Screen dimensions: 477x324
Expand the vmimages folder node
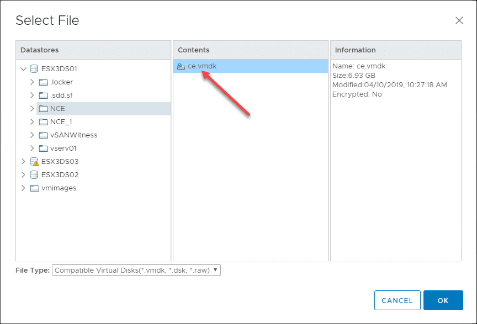point(23,188)
